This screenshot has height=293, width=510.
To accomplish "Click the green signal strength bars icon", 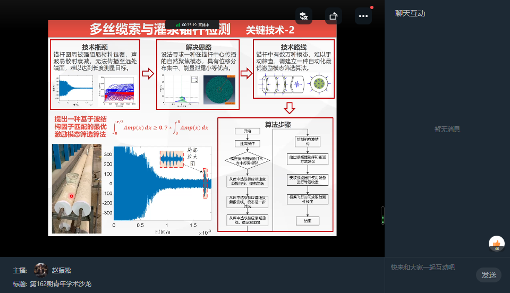I will point(178,24).
